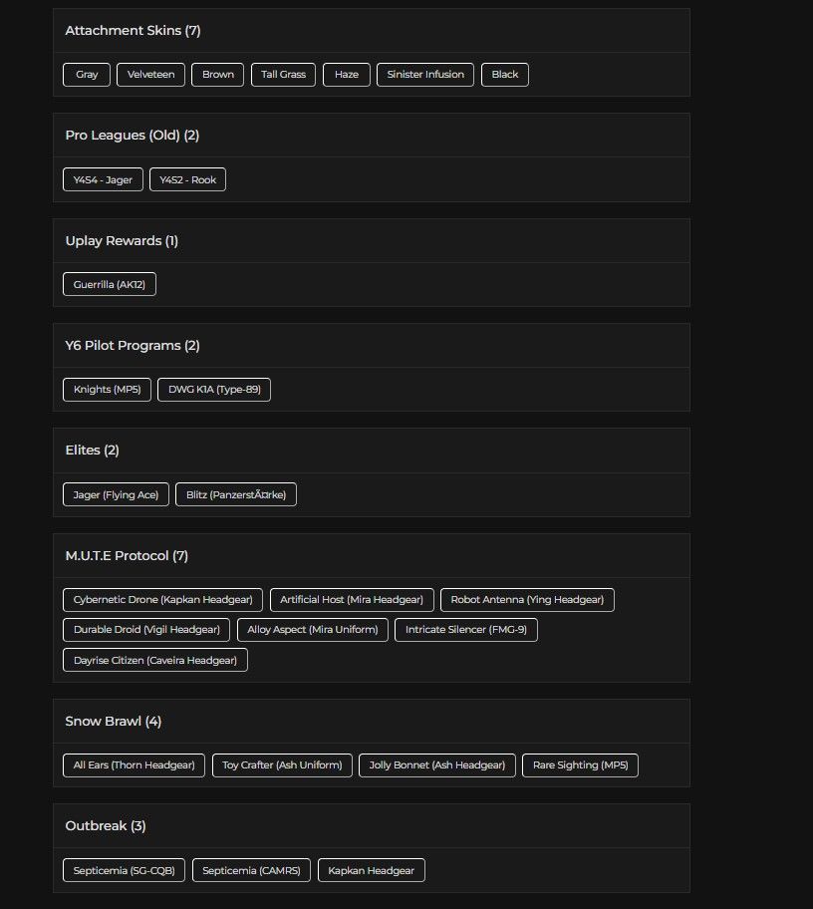Select the Blitz elite skin tag

[x=236, y=494]
